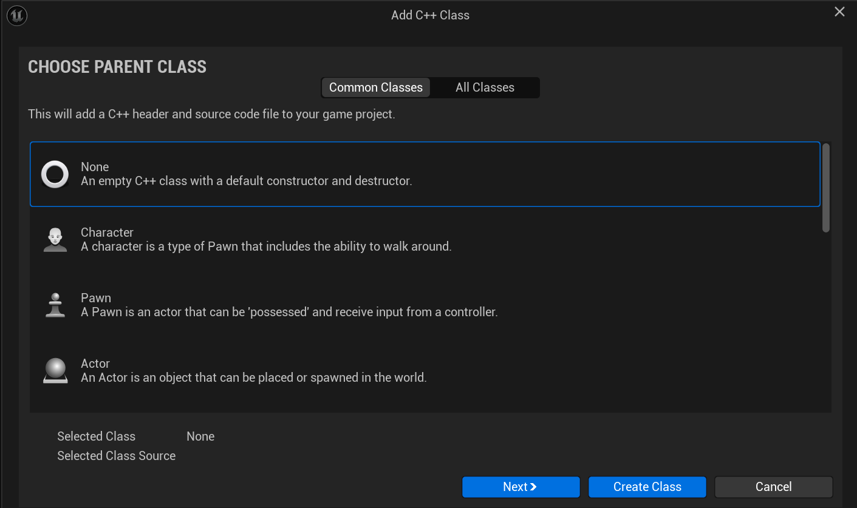The height and width of the screenshot is (508, 857).
Task: Click the Add C++ Class window title
Action: click(430, 15)
